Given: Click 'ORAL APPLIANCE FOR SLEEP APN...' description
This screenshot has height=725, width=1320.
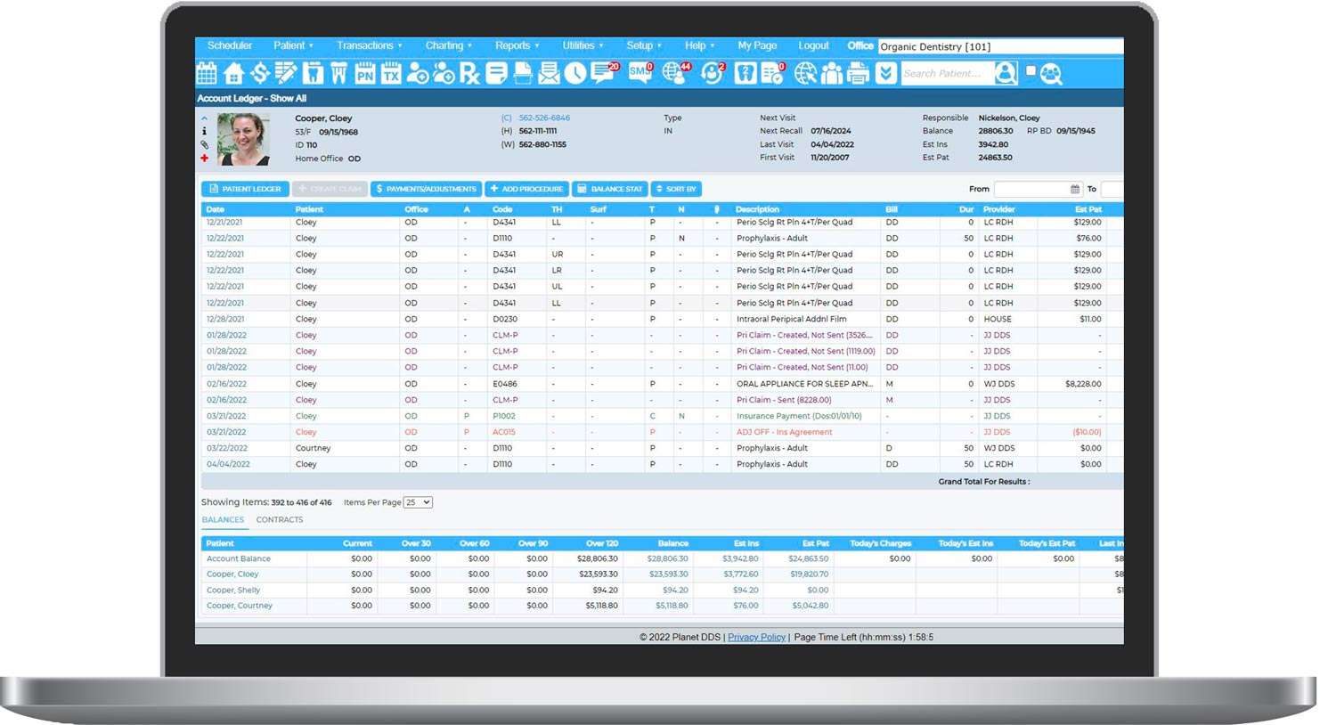Looking at the screenshot, I should point(804,384).
